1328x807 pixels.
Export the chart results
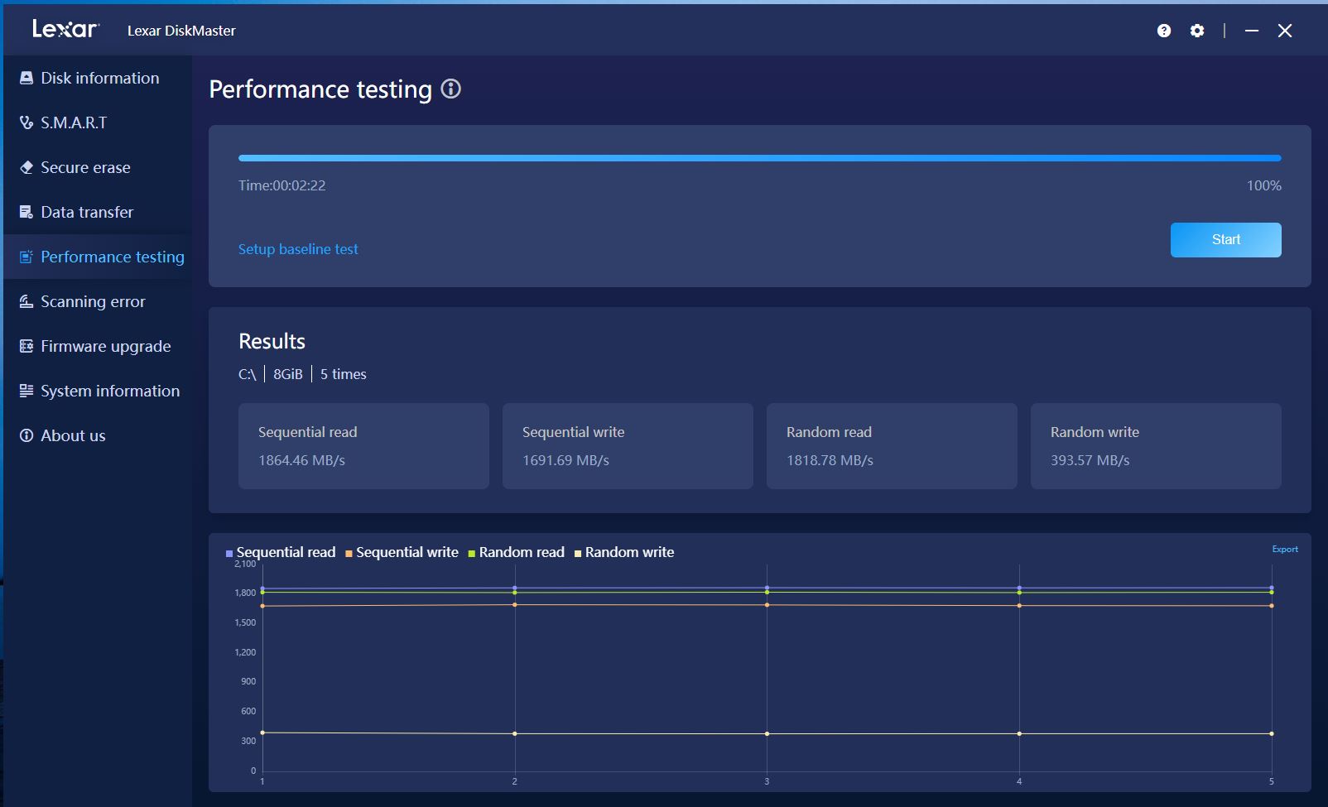pyautogui.click(x=1284, y=549)
